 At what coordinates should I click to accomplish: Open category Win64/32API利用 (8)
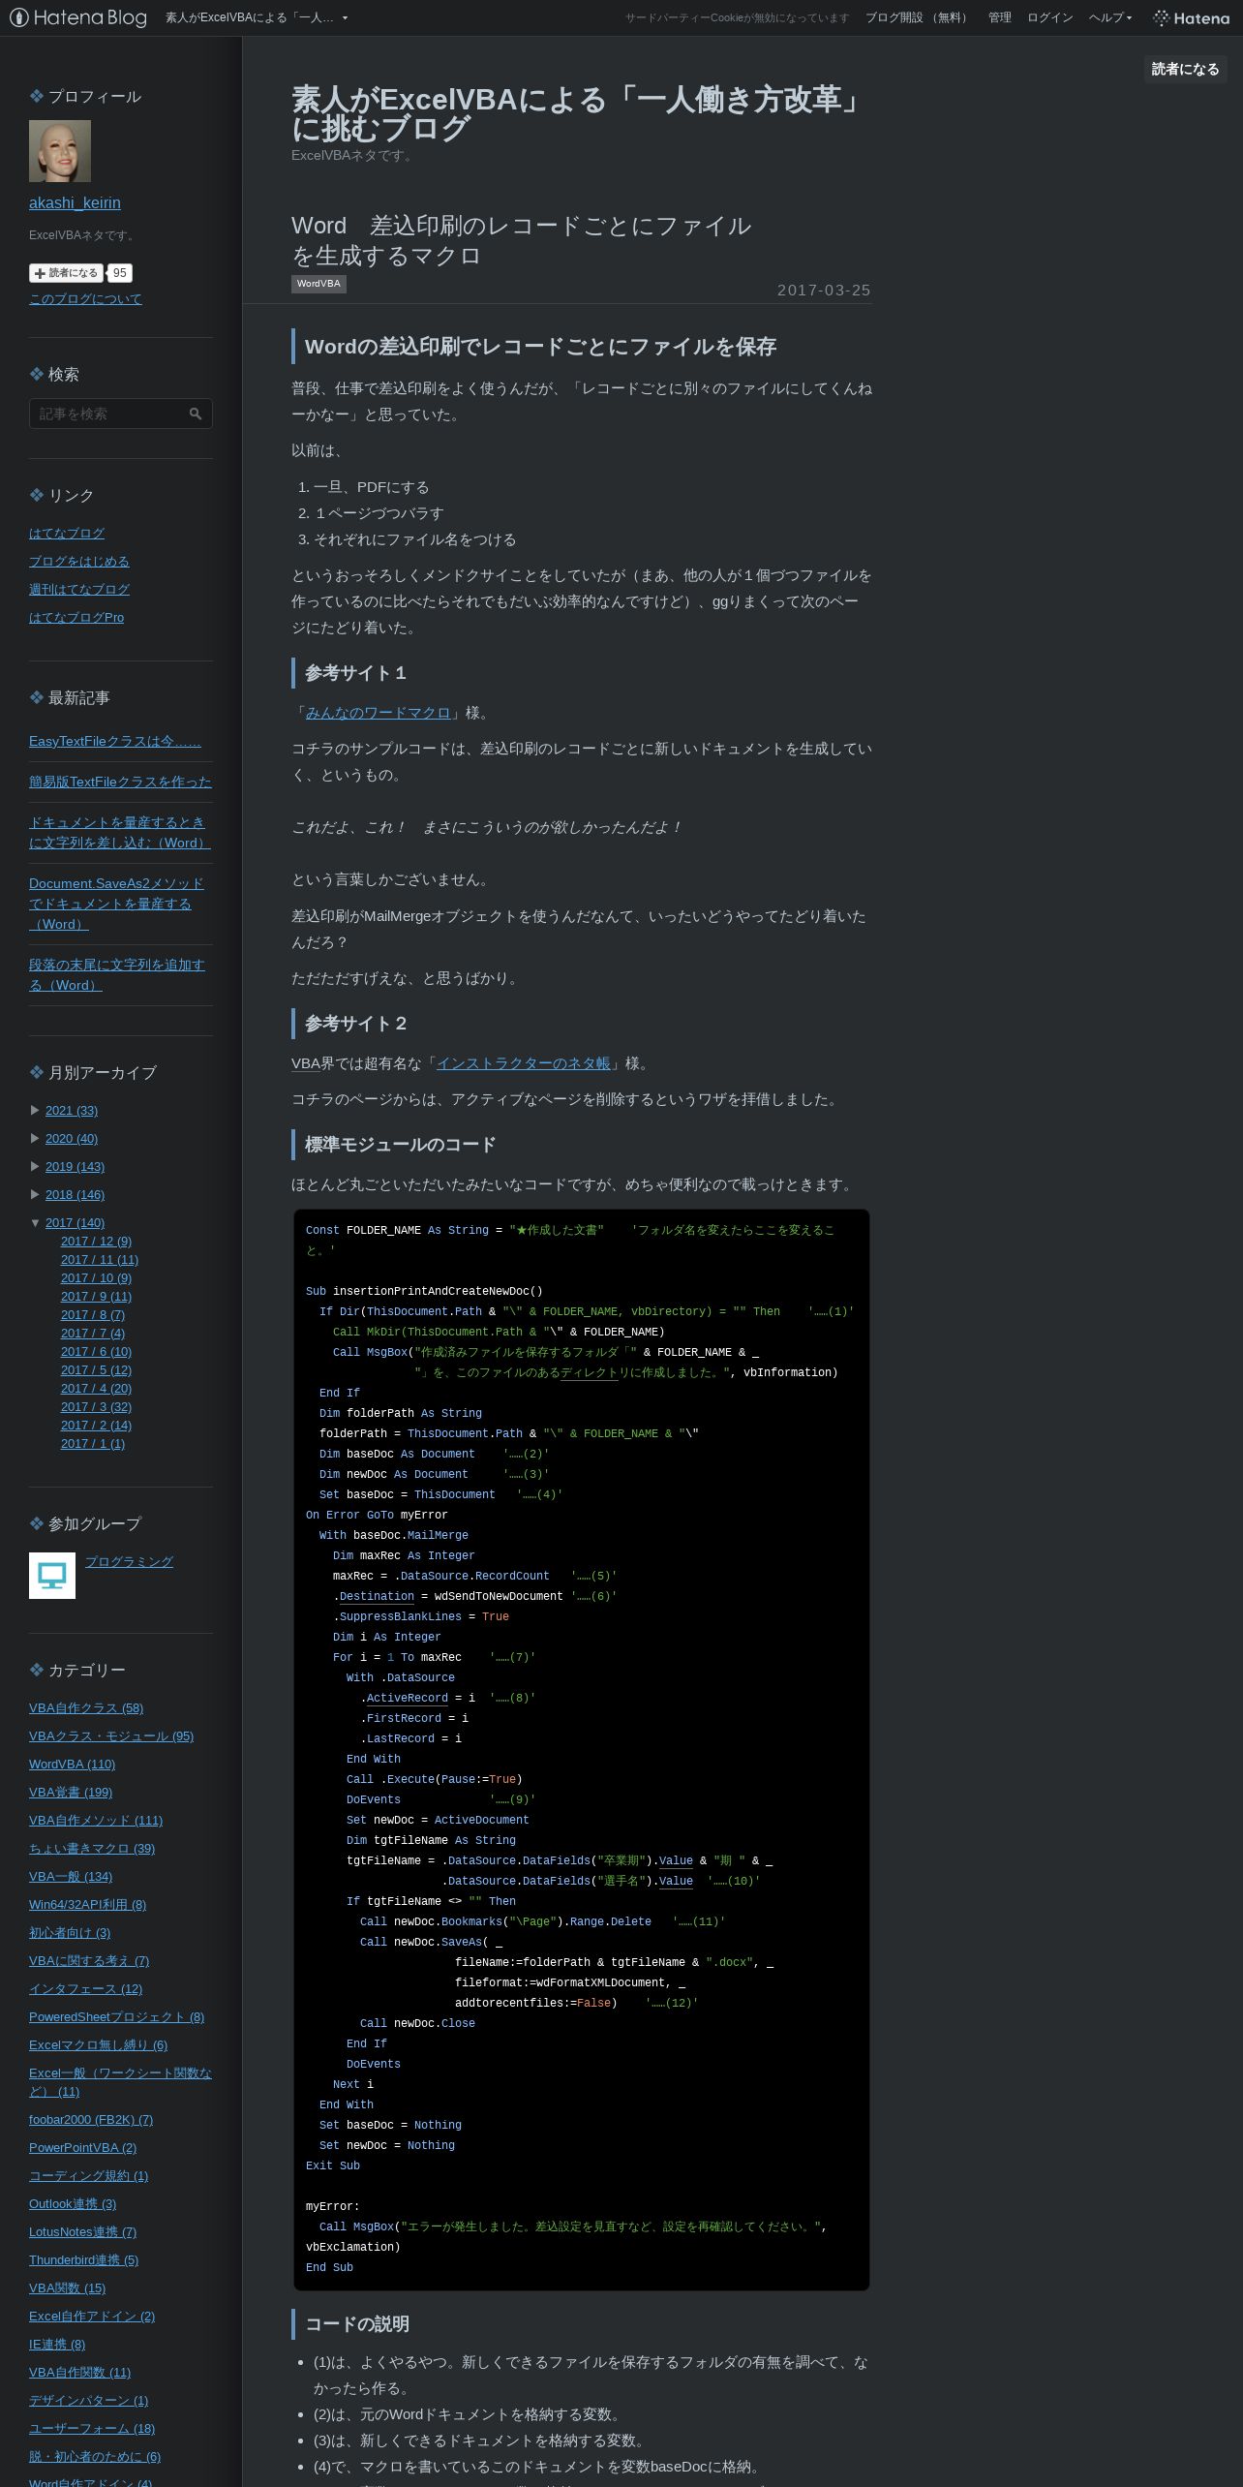pyautogui.click(x=87, y=1904)
